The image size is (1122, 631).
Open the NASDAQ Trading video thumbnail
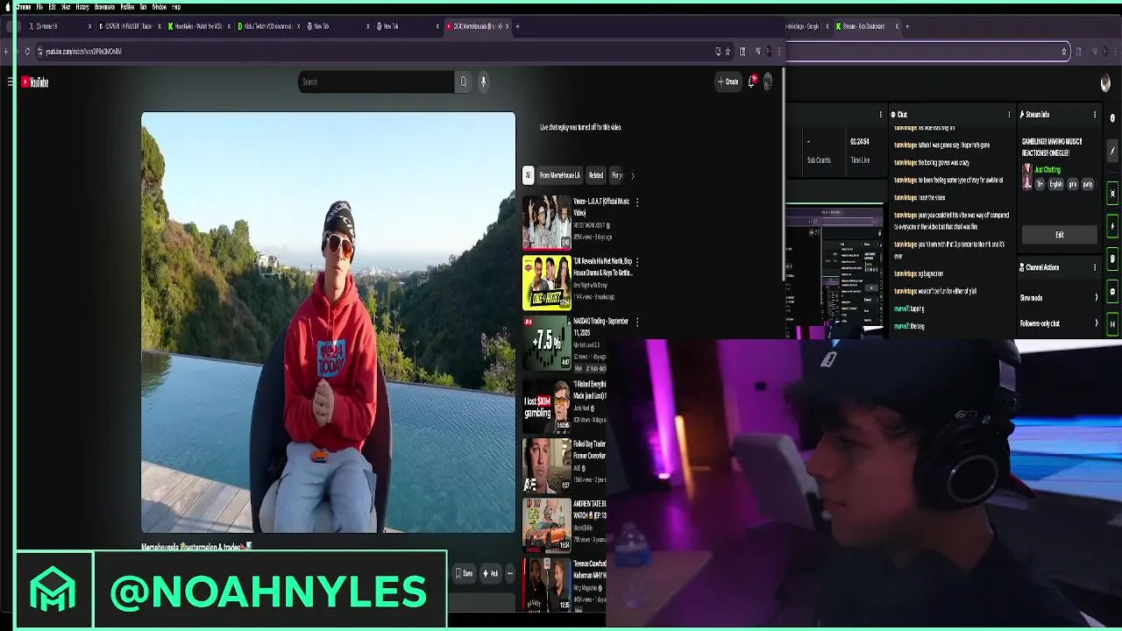tap(547, 343)
